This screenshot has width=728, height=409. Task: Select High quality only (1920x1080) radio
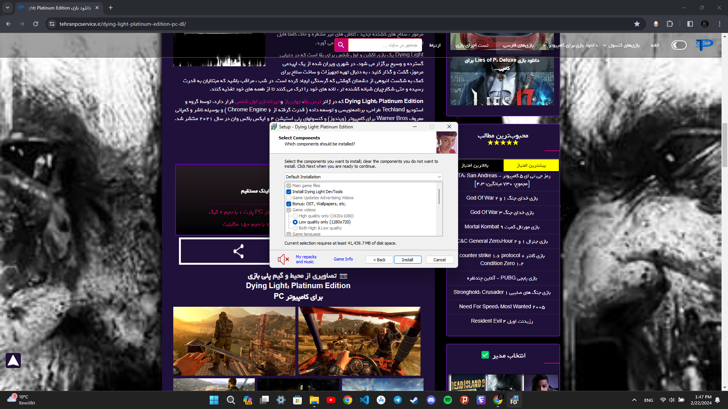coord(295,216)
